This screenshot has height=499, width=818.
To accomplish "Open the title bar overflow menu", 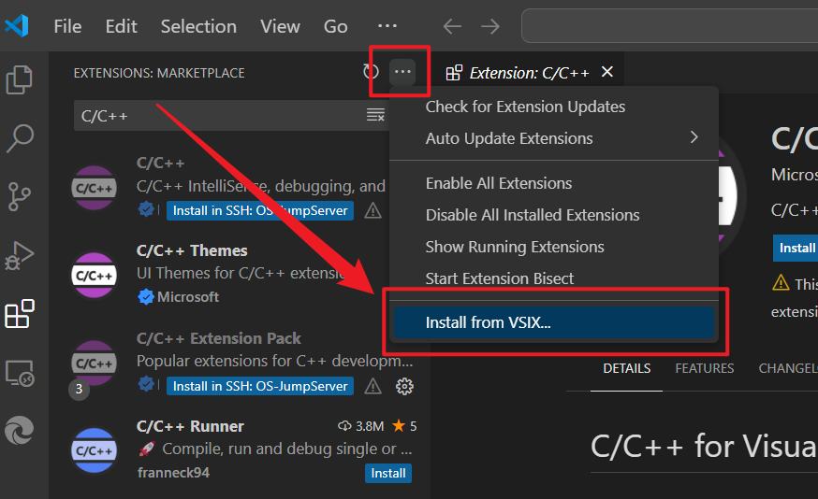I will pyautogui.click(x=387, y=26).
